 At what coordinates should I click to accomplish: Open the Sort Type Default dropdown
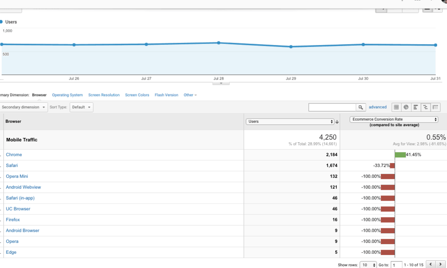tap(82, 107)
